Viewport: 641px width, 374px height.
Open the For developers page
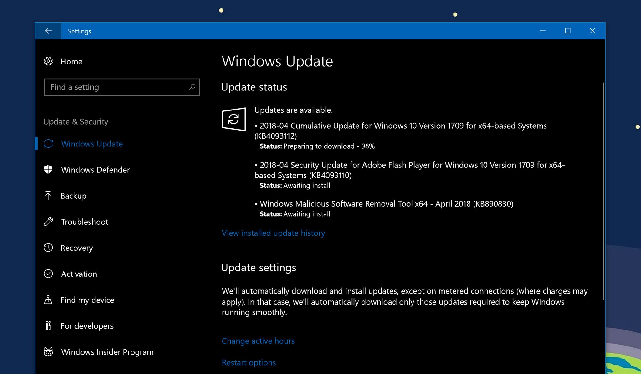87,326
